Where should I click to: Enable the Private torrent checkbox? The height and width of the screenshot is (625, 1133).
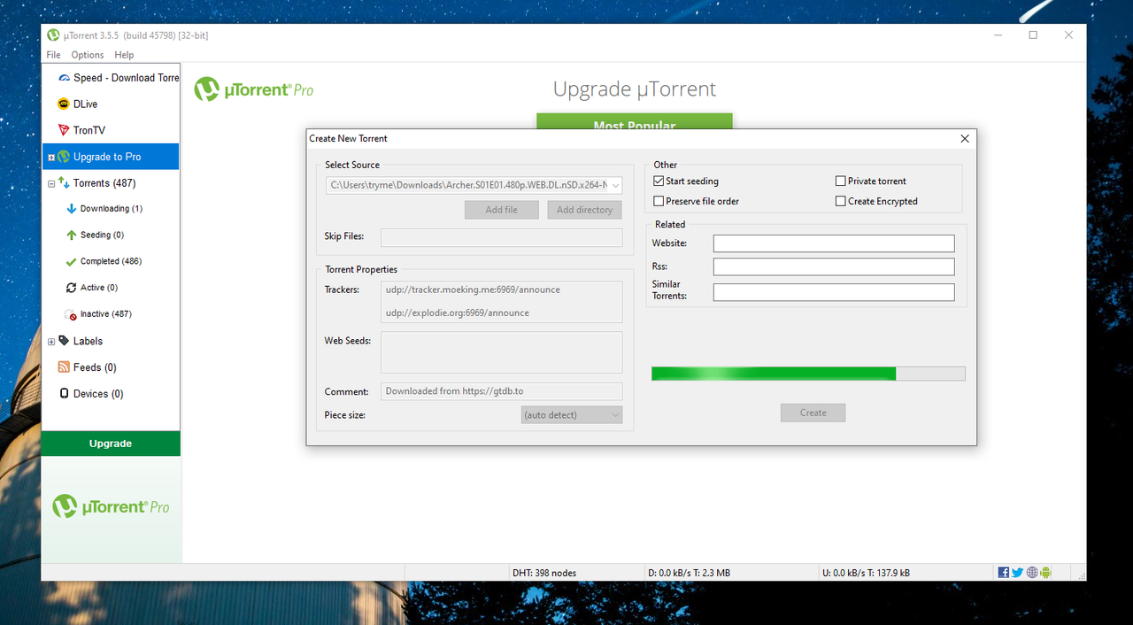tap(841, 181)
